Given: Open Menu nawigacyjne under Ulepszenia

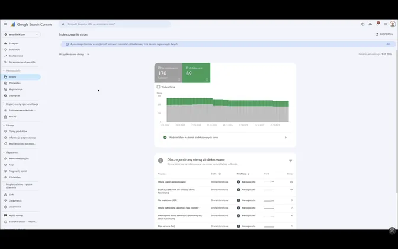Looking at the screenshot, I should click(20, 158).
